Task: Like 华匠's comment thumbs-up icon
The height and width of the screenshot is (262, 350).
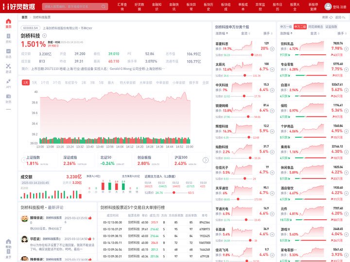Action: click(90, 239)
